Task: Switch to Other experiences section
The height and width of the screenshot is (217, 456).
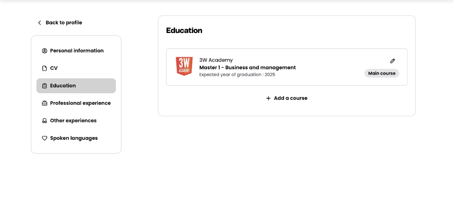Action: [x=73, y=121]
